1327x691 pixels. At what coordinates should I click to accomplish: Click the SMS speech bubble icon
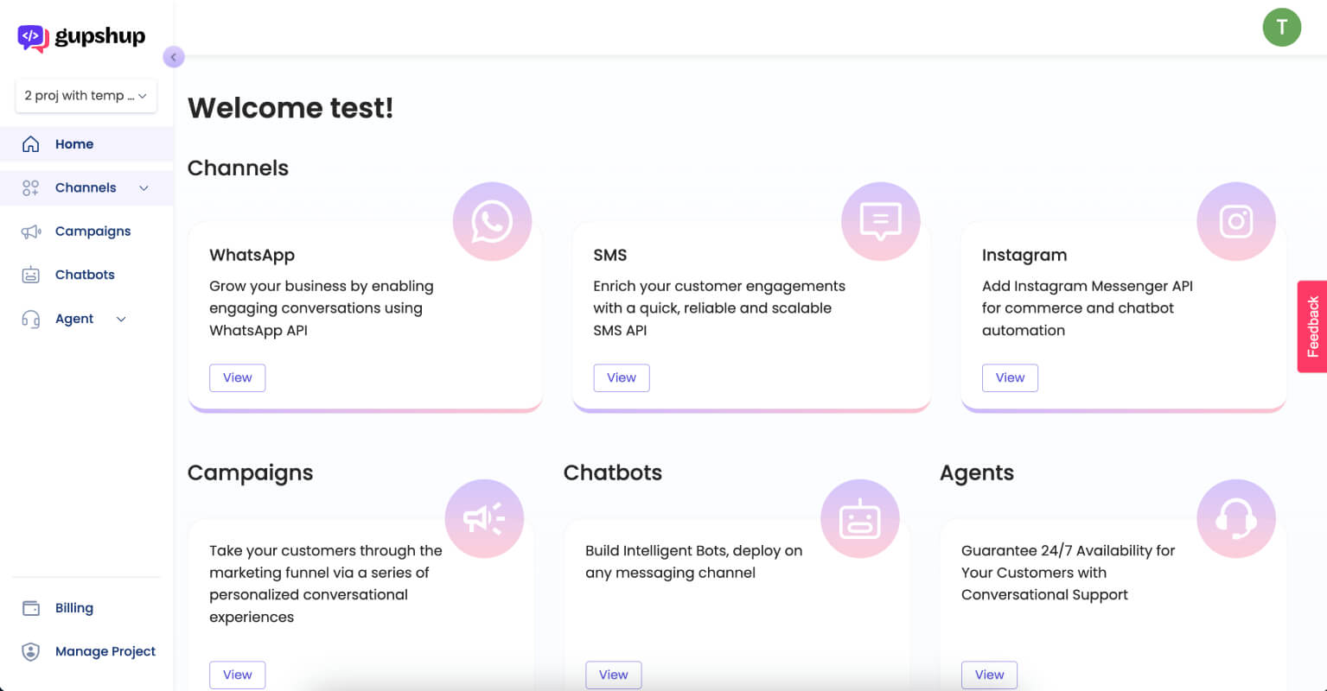[881, 221]
